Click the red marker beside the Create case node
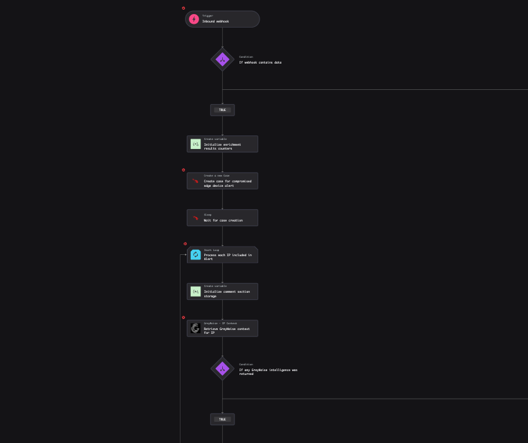Viewport: 528px width, 443px height. tap(184, 170)
